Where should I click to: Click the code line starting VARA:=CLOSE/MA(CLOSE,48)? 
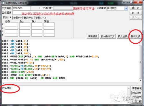click(x=27, y=66)
